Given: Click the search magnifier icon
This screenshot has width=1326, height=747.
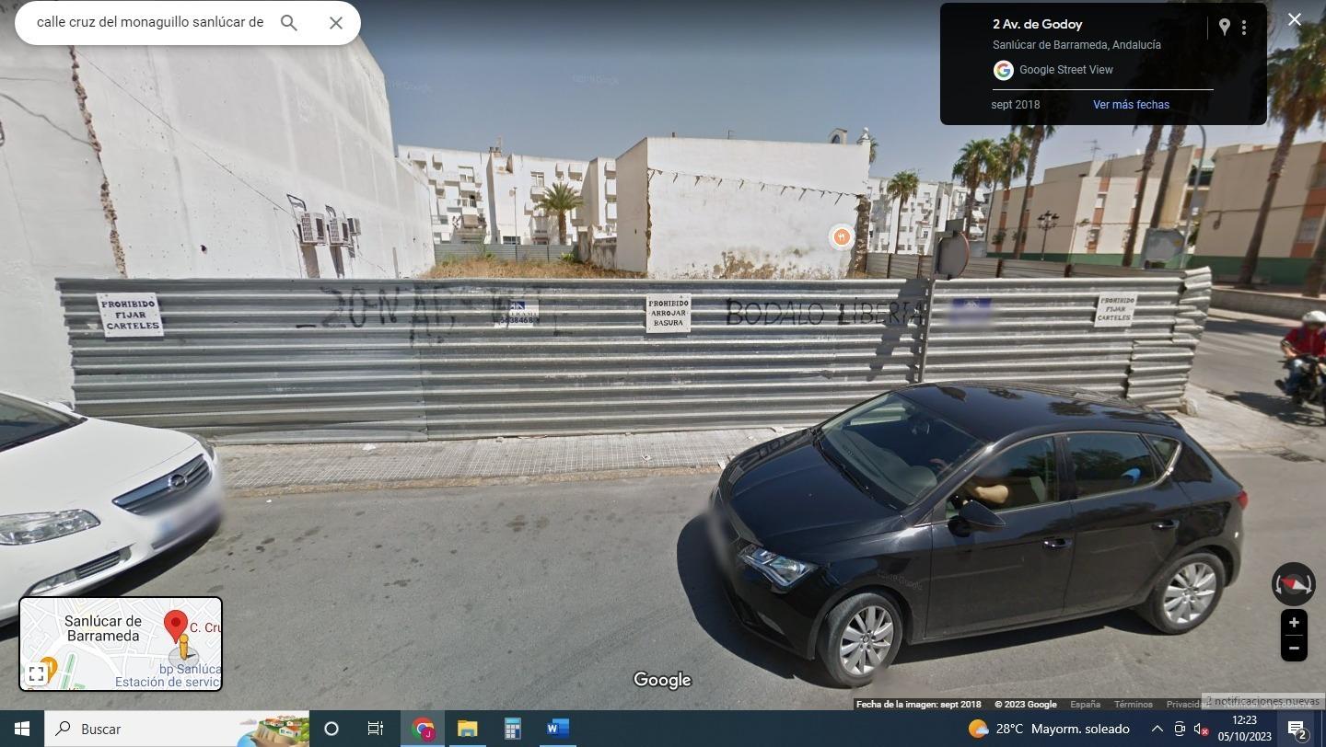Looking at the screenshot, I should (x=289, y=23).
